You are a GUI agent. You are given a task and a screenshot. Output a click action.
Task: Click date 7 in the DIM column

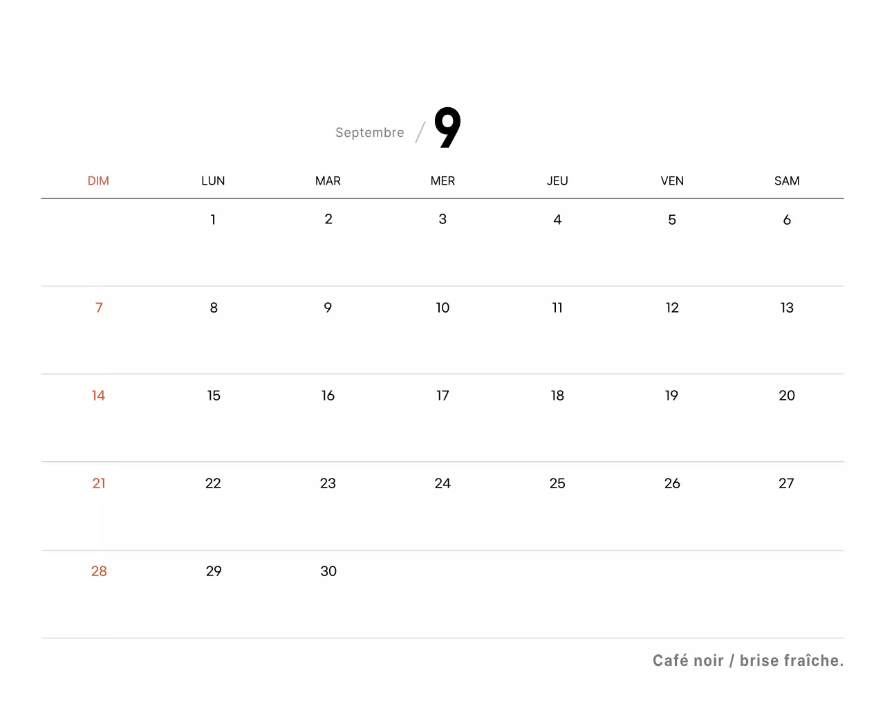(98, 308)
